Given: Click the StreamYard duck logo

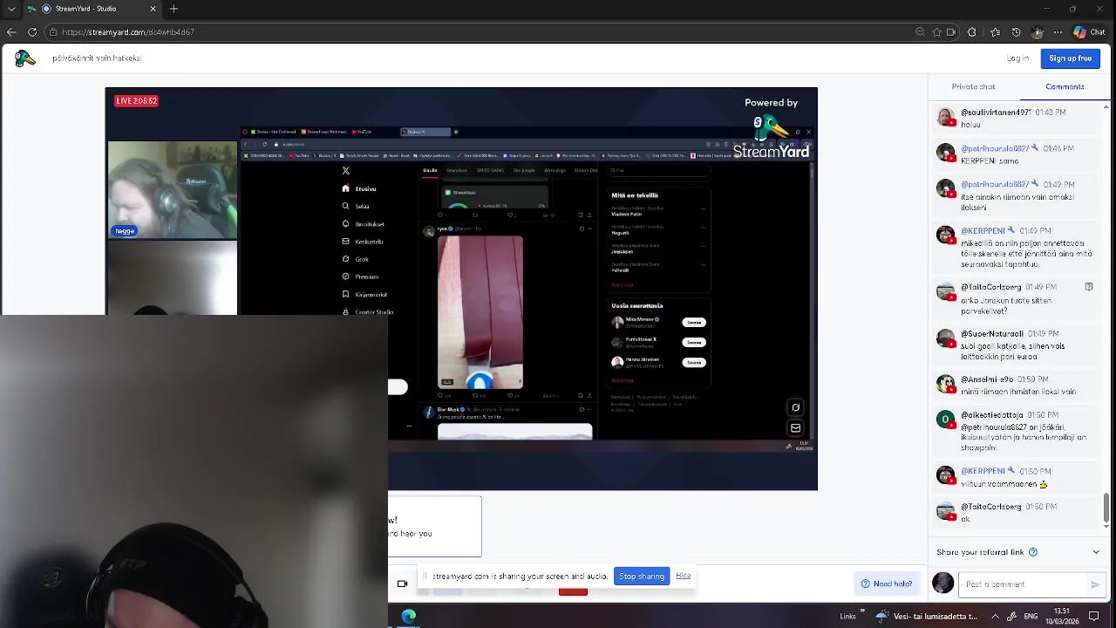Looking at the screenshot, I should pos(25,58).
